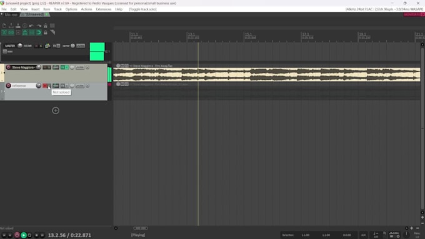This screenshot has height=239, width=425.
Task: Toggle locking with the padlock icon
Action: (x=46, y=32)
